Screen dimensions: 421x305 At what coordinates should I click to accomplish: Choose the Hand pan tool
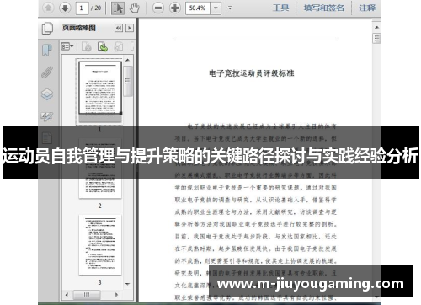coord(135,8)
